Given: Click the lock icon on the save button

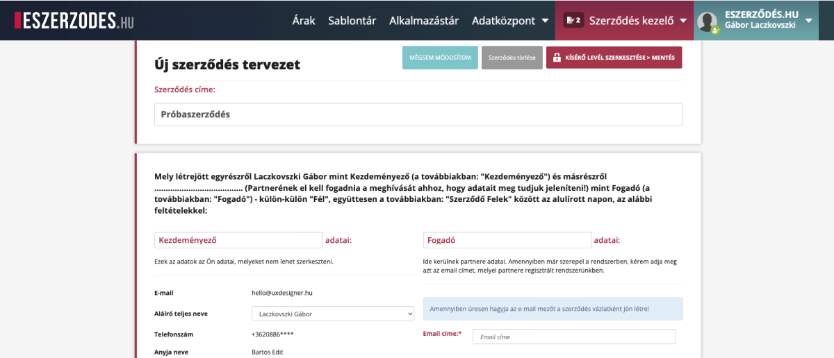Looking at the screenshot, I should (x=557, y=58).
